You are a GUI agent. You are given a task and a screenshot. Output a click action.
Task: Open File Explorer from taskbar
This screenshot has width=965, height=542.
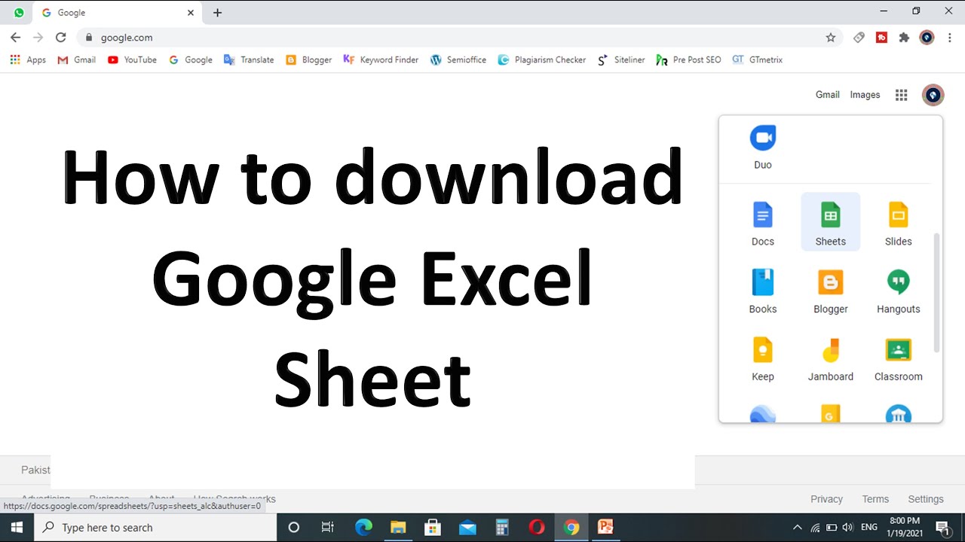coord(398,527)
